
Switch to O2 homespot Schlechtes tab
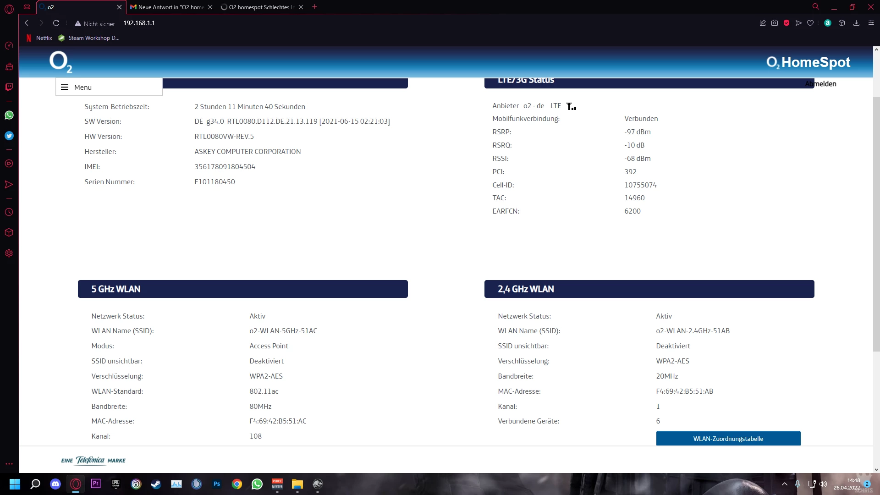click(259, 7)
